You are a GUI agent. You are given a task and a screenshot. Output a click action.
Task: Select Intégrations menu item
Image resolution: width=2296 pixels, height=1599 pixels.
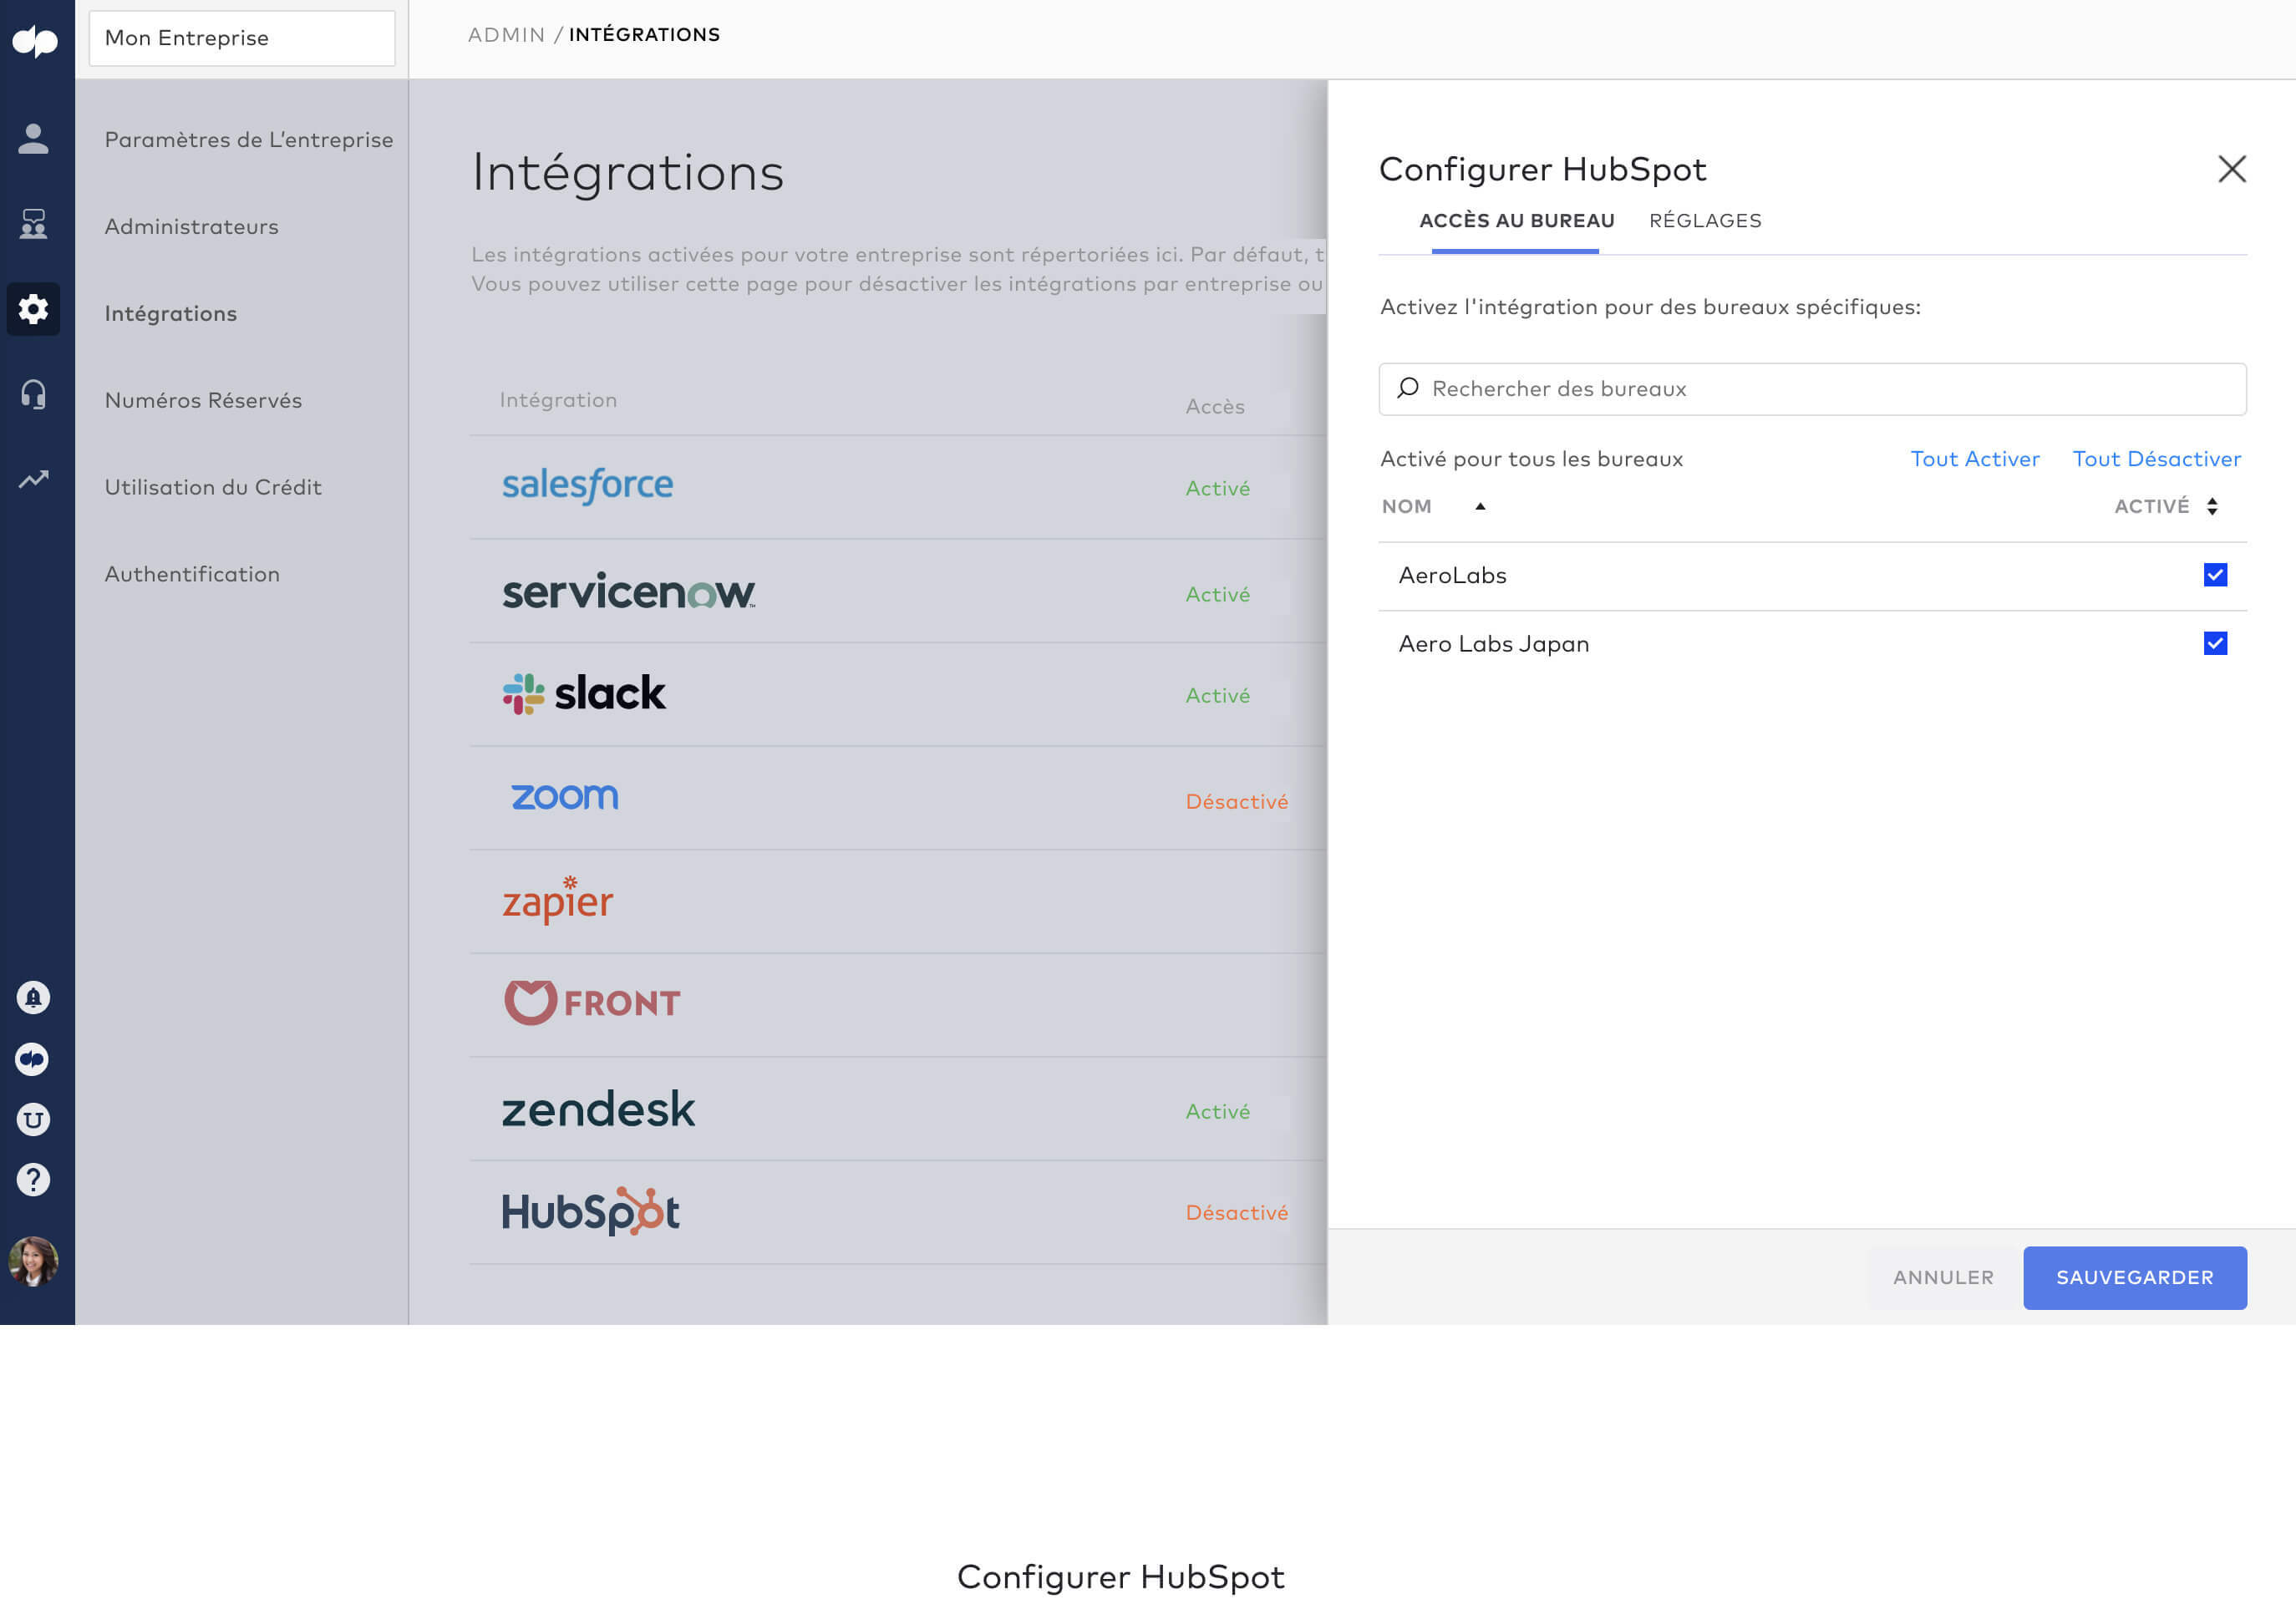171,314
